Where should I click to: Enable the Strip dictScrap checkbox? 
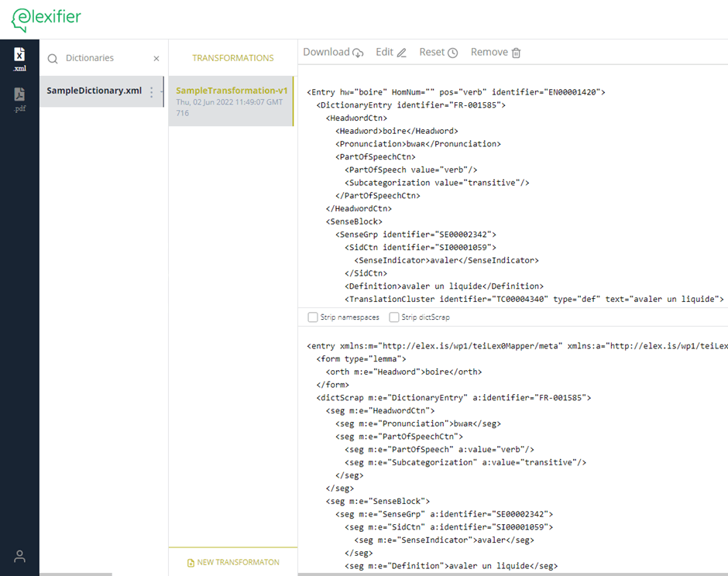[x=394, y=317]
